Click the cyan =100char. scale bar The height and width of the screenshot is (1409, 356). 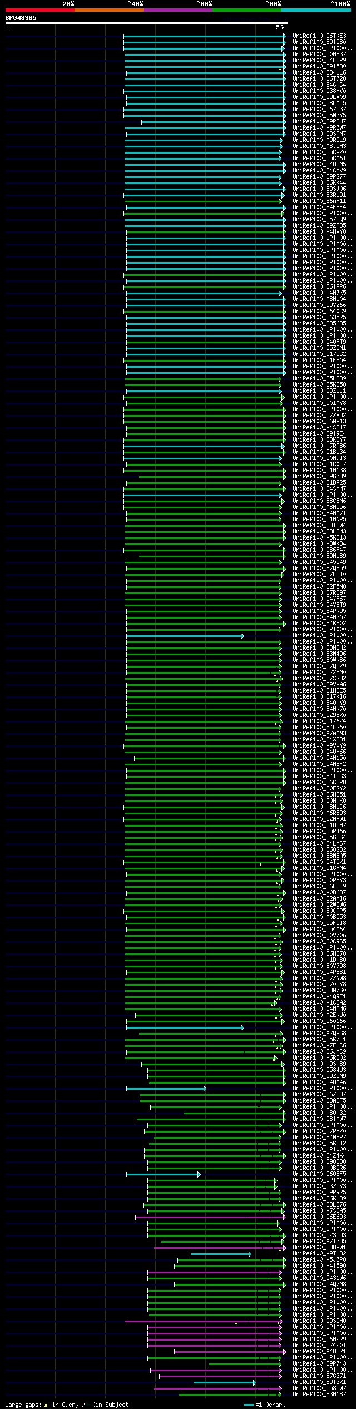pyautogui.click(x=249, y=1405)
